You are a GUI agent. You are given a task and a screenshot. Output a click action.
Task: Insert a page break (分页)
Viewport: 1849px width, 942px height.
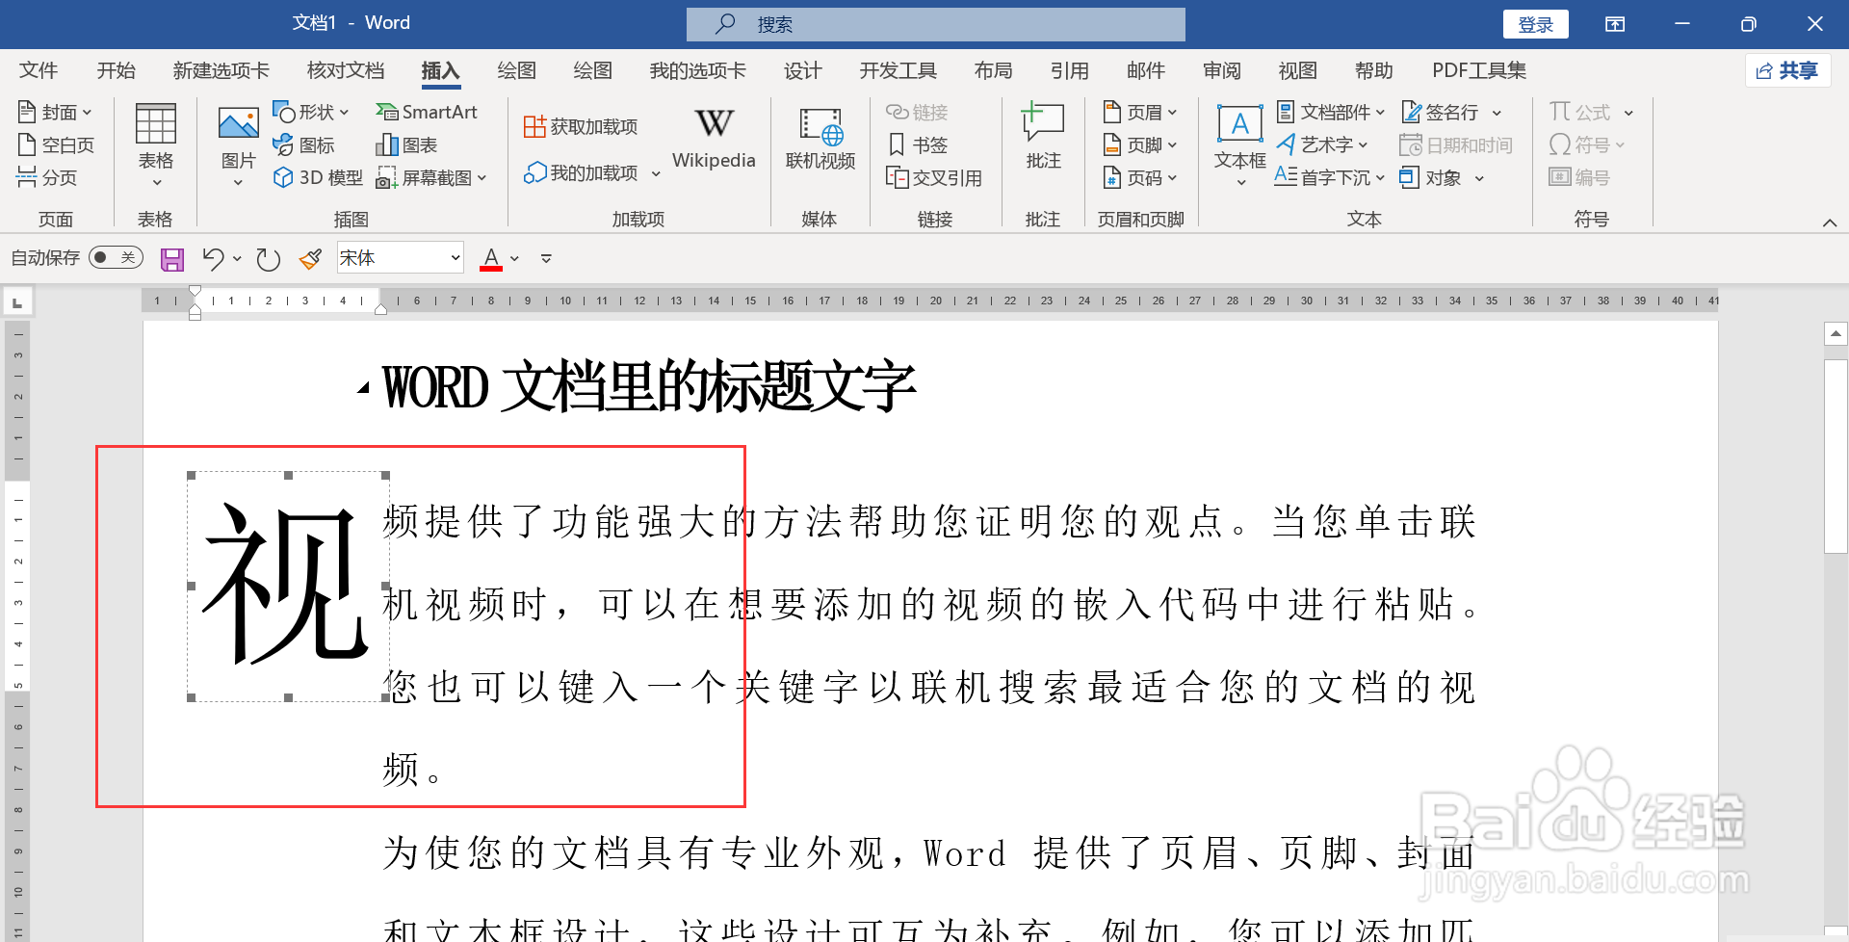47,177
